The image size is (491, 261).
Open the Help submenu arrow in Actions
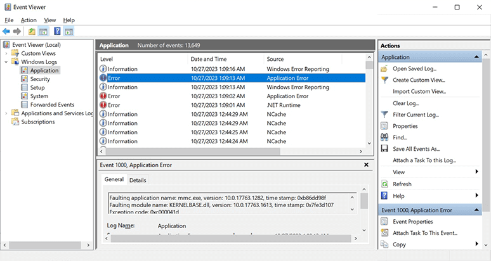(476, 195)
